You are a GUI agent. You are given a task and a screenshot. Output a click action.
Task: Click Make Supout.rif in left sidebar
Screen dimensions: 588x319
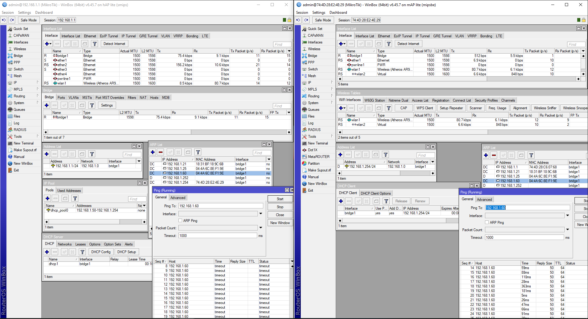tap(25, 150)
